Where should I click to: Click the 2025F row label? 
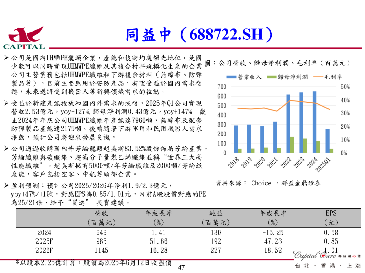[x=44, y=241]
